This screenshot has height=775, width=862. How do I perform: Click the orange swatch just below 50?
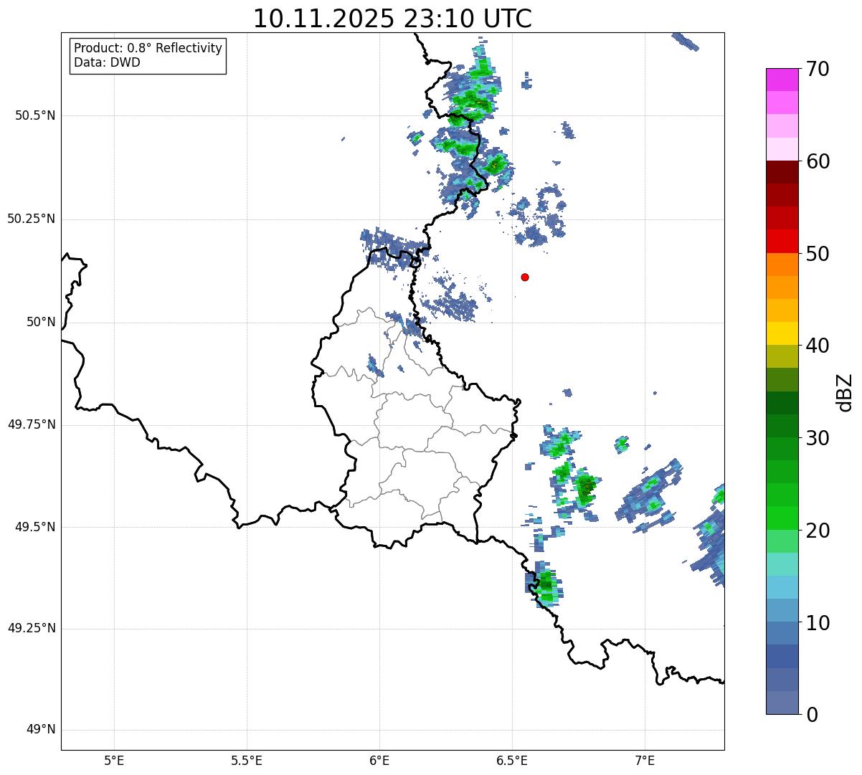click(782, 264)
